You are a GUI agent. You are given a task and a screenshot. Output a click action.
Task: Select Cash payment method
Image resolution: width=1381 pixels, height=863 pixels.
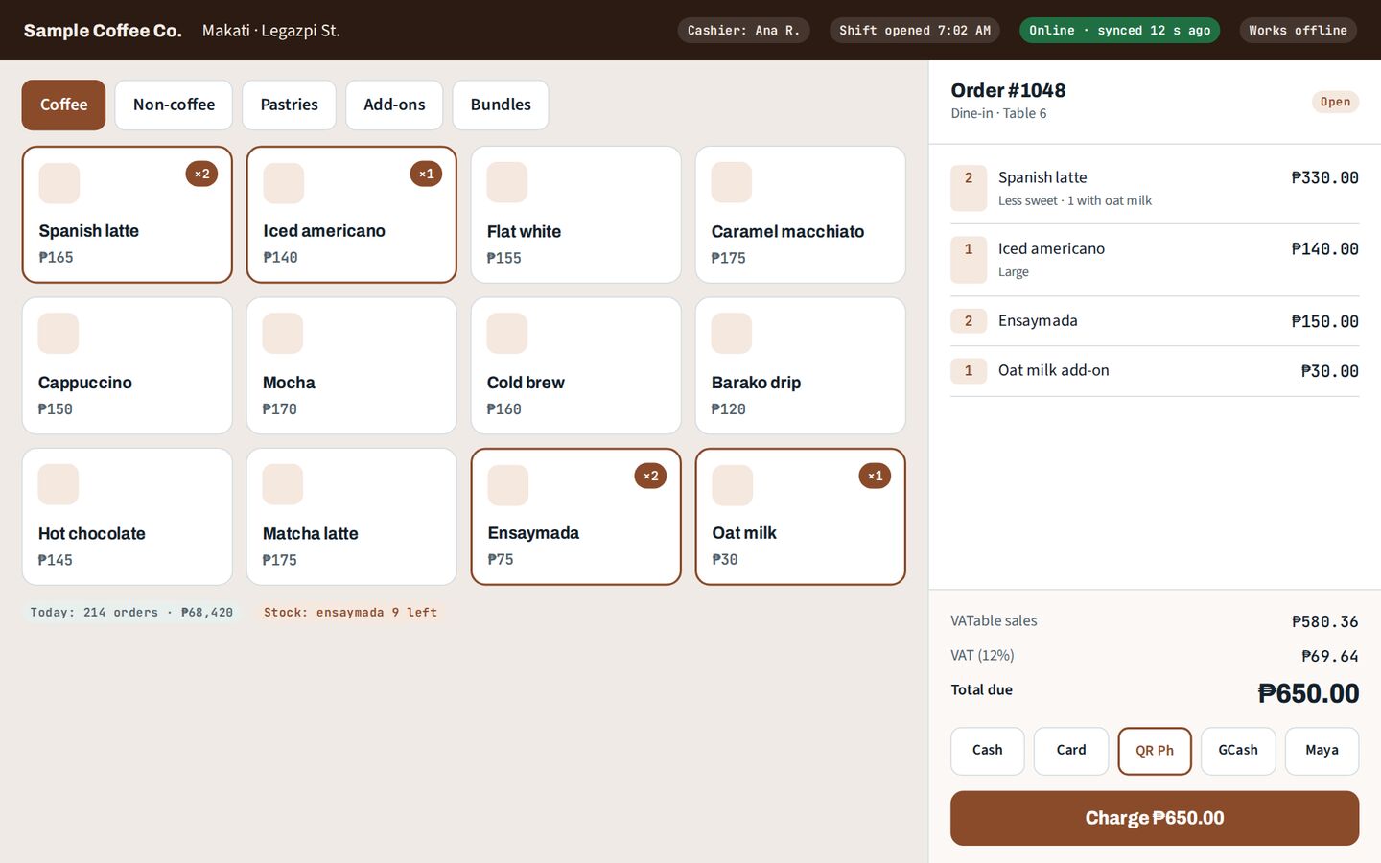(x=988, y=751)
